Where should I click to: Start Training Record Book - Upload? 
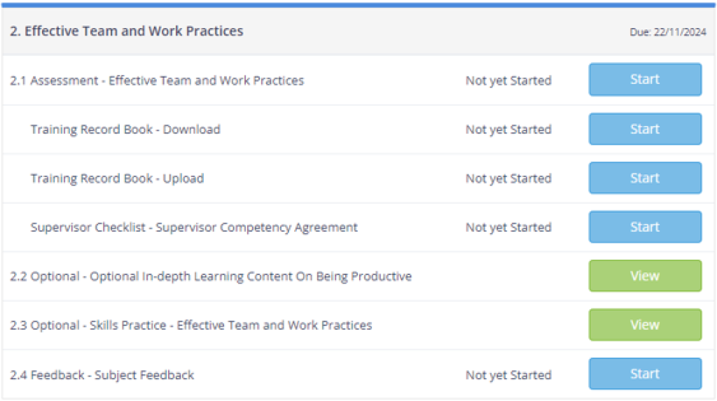tap(645, 178)
